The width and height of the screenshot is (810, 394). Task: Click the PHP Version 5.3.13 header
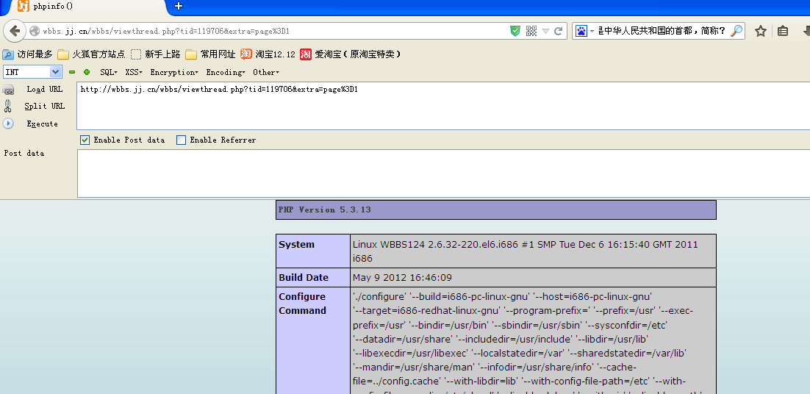pos(496,209)
